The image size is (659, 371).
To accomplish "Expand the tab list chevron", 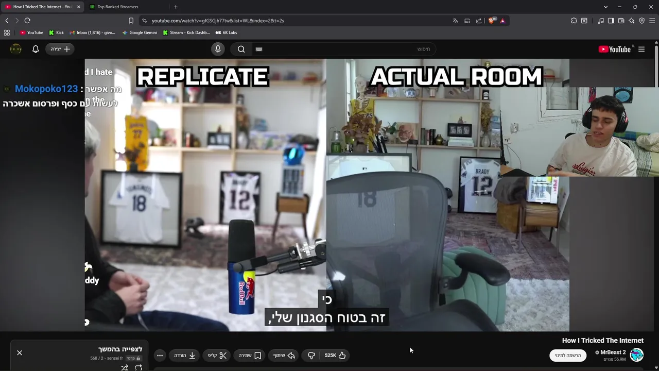I will 605,7.
